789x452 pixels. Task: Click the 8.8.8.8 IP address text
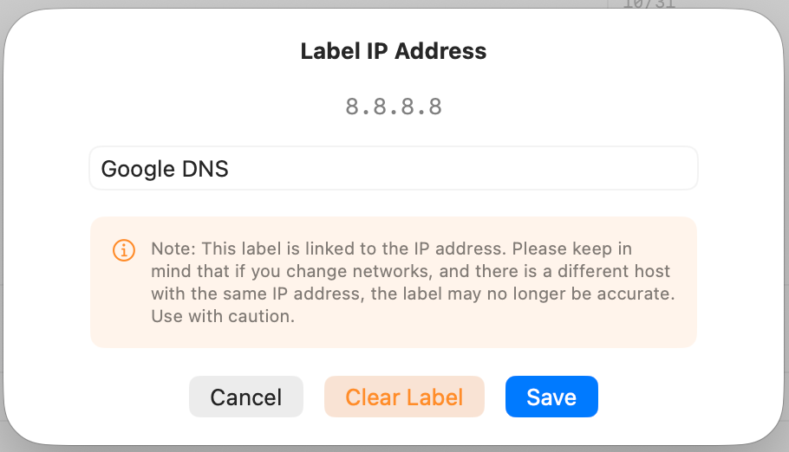(394, 107)
